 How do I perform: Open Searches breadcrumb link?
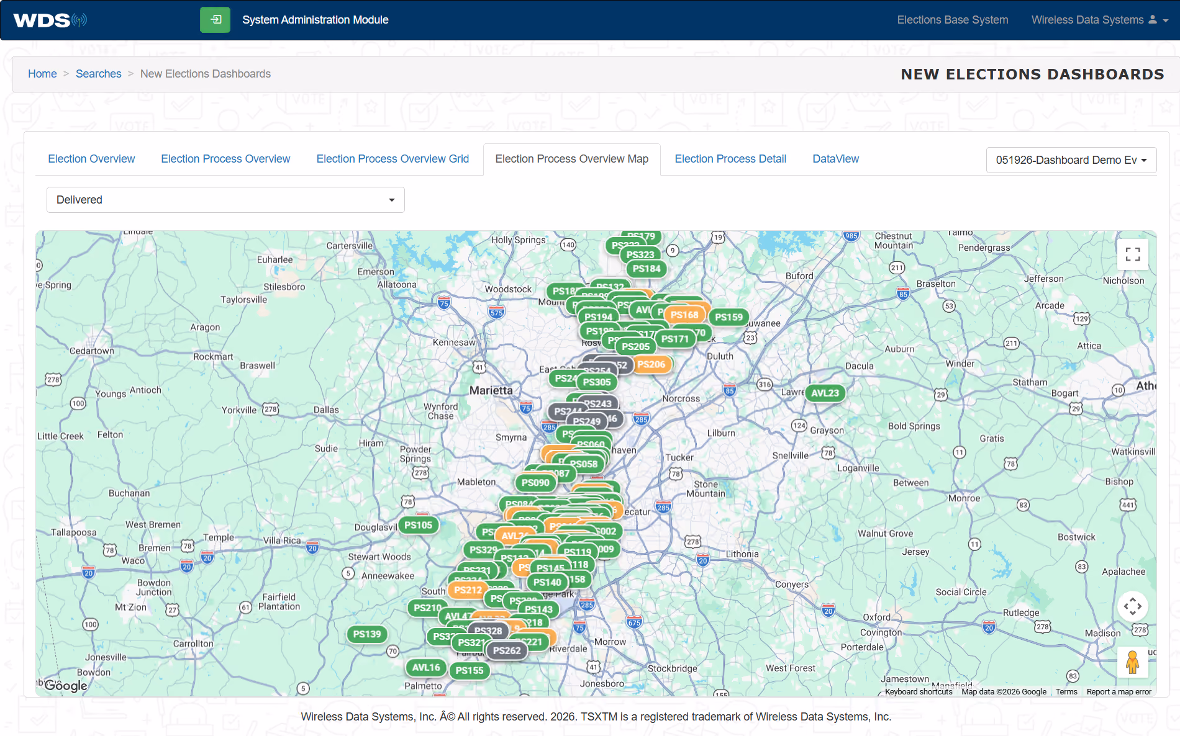point(99,74)
